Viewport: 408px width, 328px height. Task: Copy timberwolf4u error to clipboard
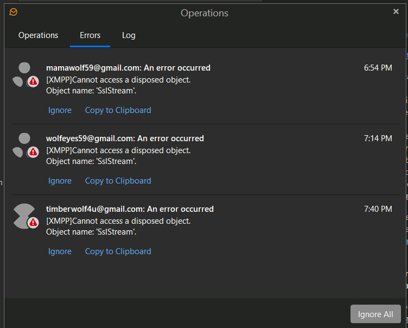pos(118,251)
